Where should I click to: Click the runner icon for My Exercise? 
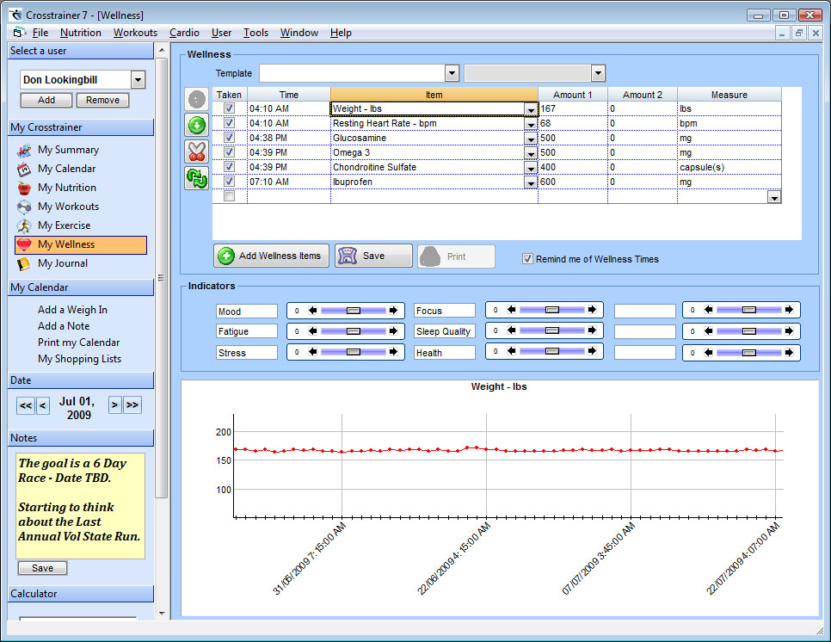point(24,225)
